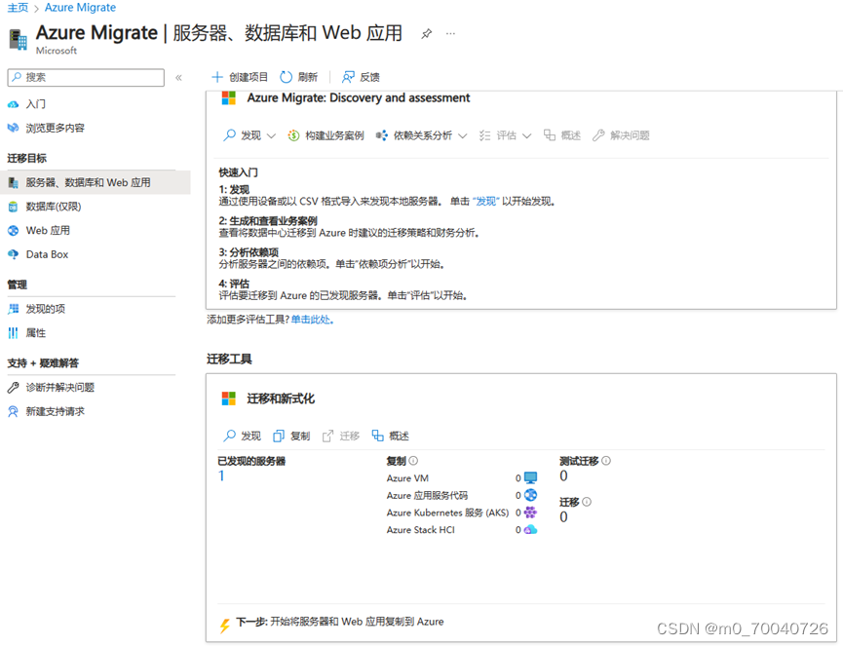843x646 pixels.
Task: Follow the "发现" link in quick start text
Action: click(x=486, y=201)
